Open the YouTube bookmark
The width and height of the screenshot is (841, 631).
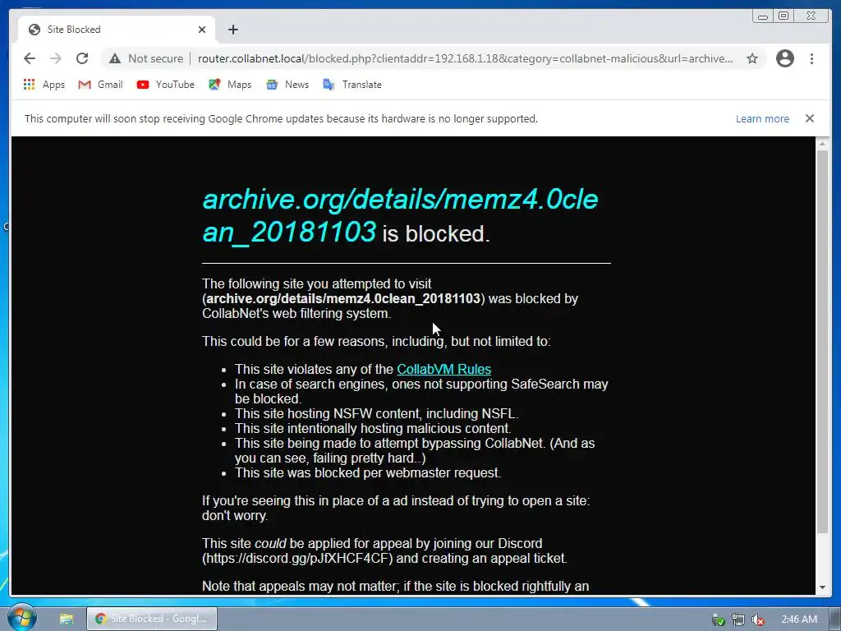click(165, 85)
